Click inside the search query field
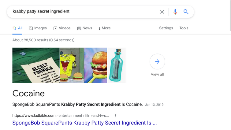Viewport: 231px width, 130px height. click(83, 12)
